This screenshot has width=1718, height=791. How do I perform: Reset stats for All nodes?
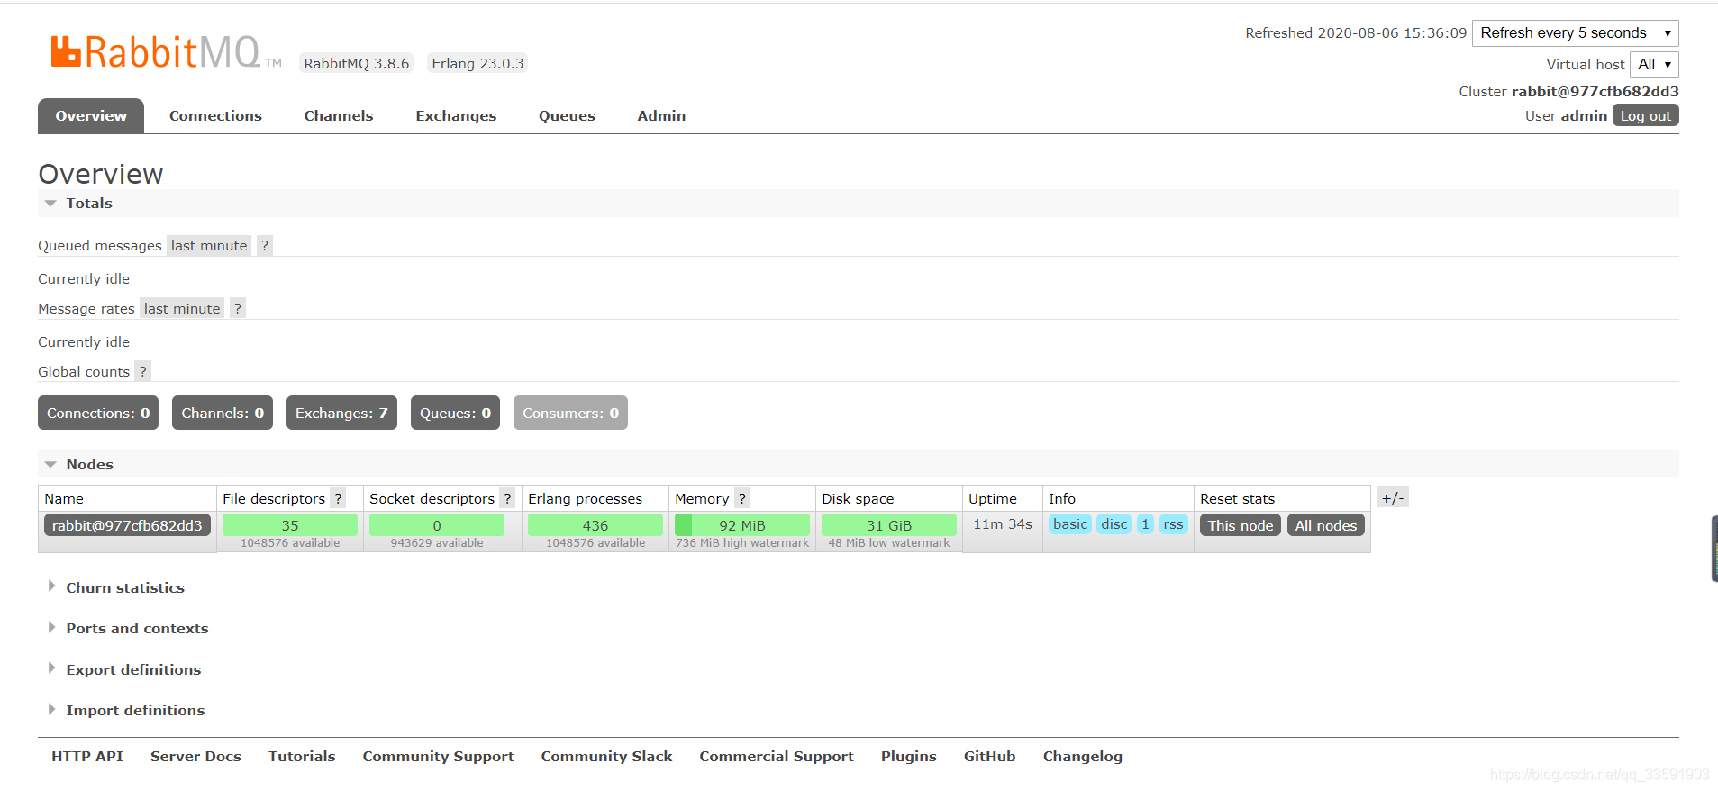pyautogui.click(x=1325, y=525)
